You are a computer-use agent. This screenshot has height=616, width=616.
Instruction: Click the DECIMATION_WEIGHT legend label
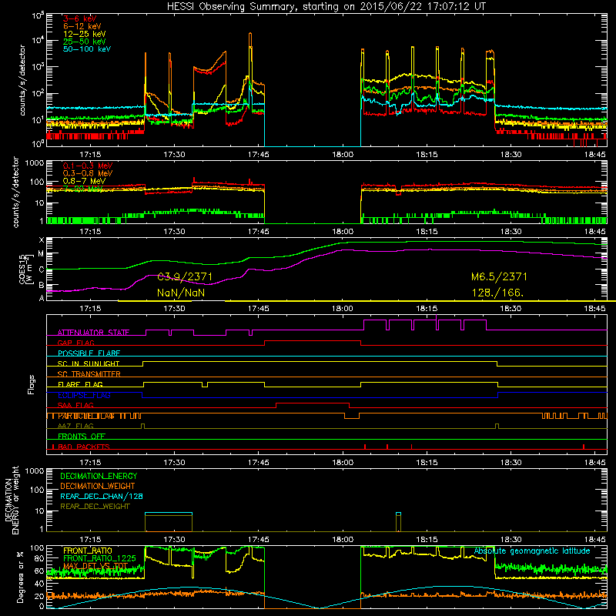(98, 487)
